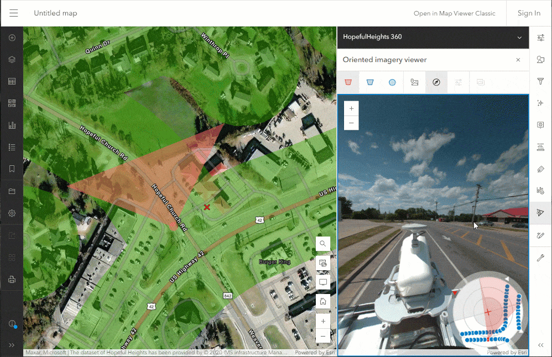The width and height of the screenshot is (552, 357).
Task: Select the search magnifier on the map
Action: coord(322,243)
